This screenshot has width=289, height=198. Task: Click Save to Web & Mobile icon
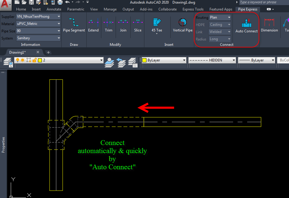click(x=53, y=2)
